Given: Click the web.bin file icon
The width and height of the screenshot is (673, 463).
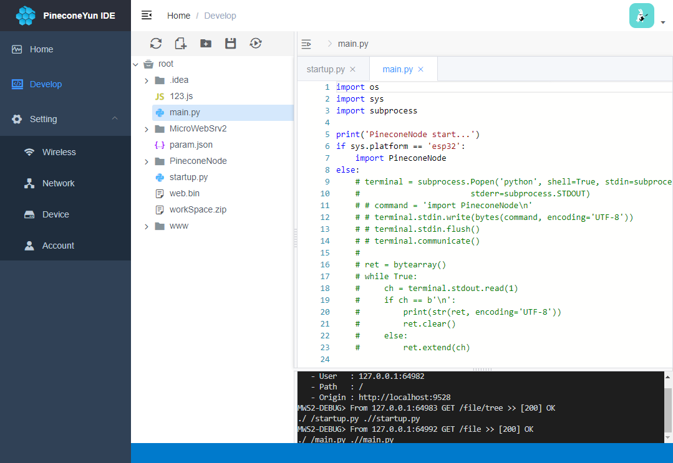Looking at the screenshot, I should 160,194.
